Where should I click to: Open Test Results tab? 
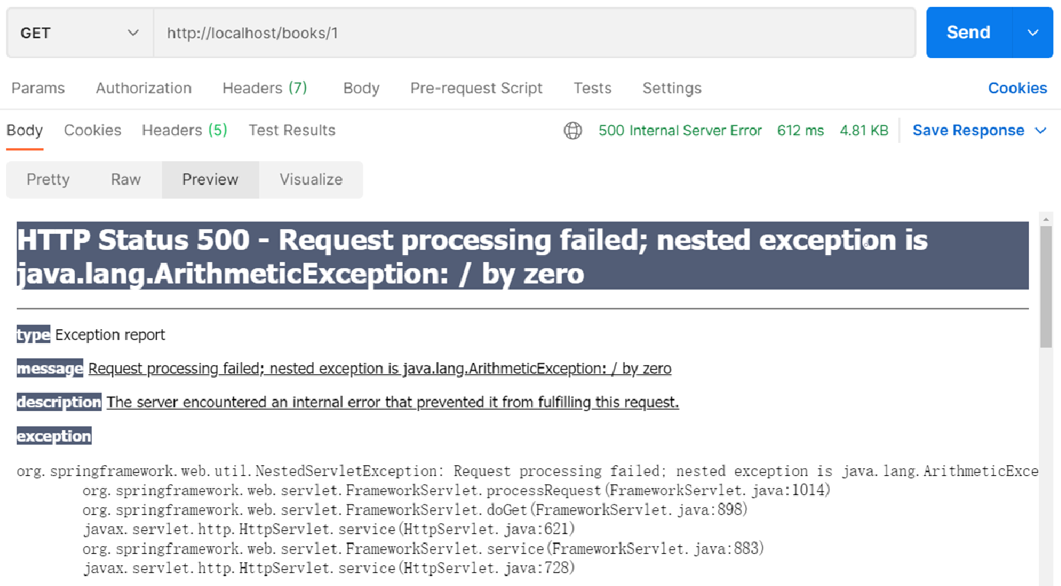[291, 130]
